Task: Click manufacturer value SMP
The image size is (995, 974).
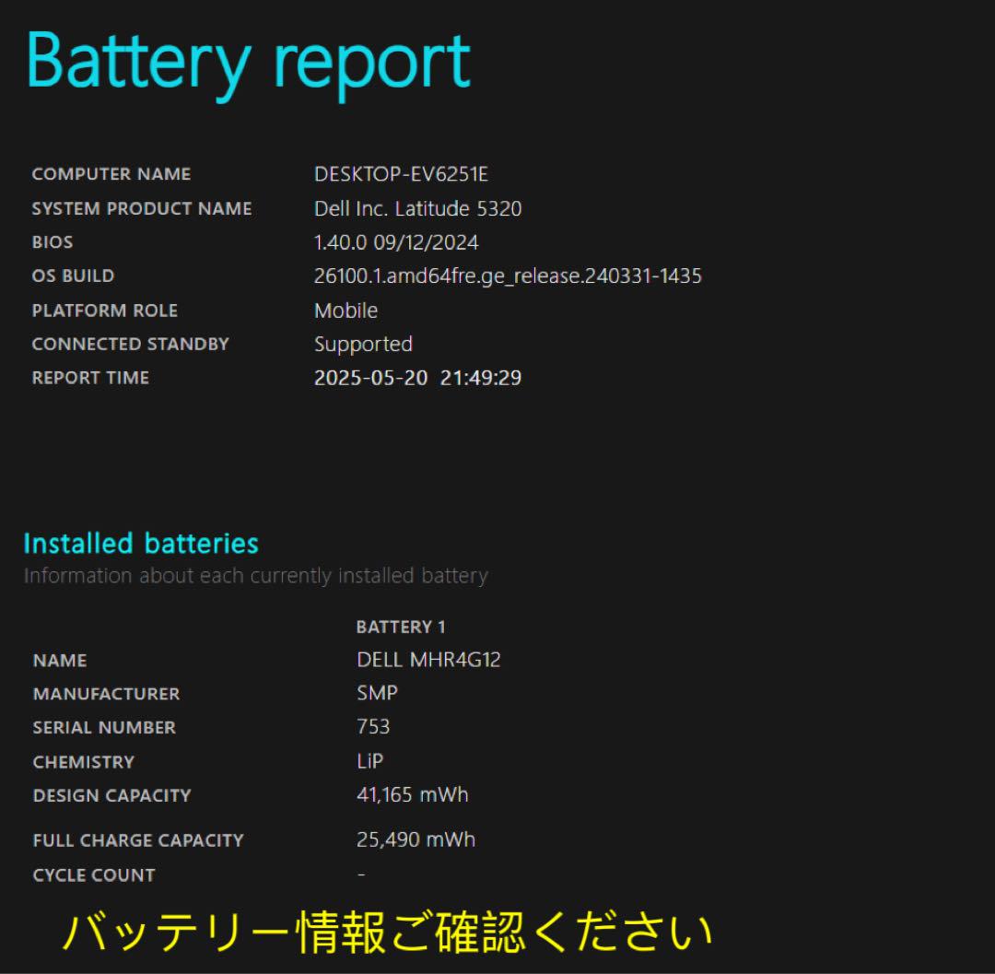Action: [377, 693]
